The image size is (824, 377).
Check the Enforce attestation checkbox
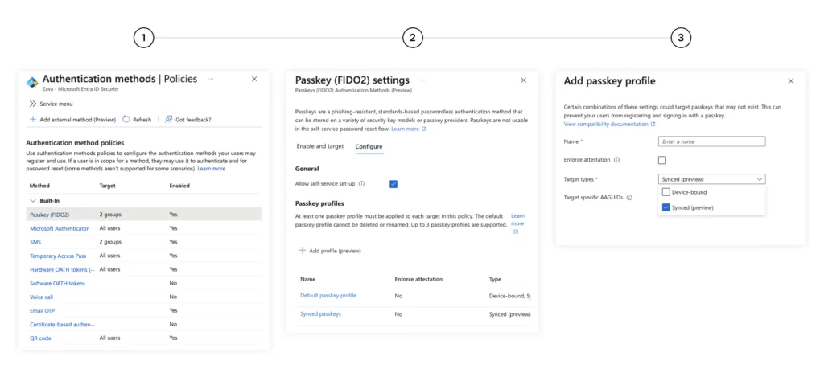[x=662, y=161]
